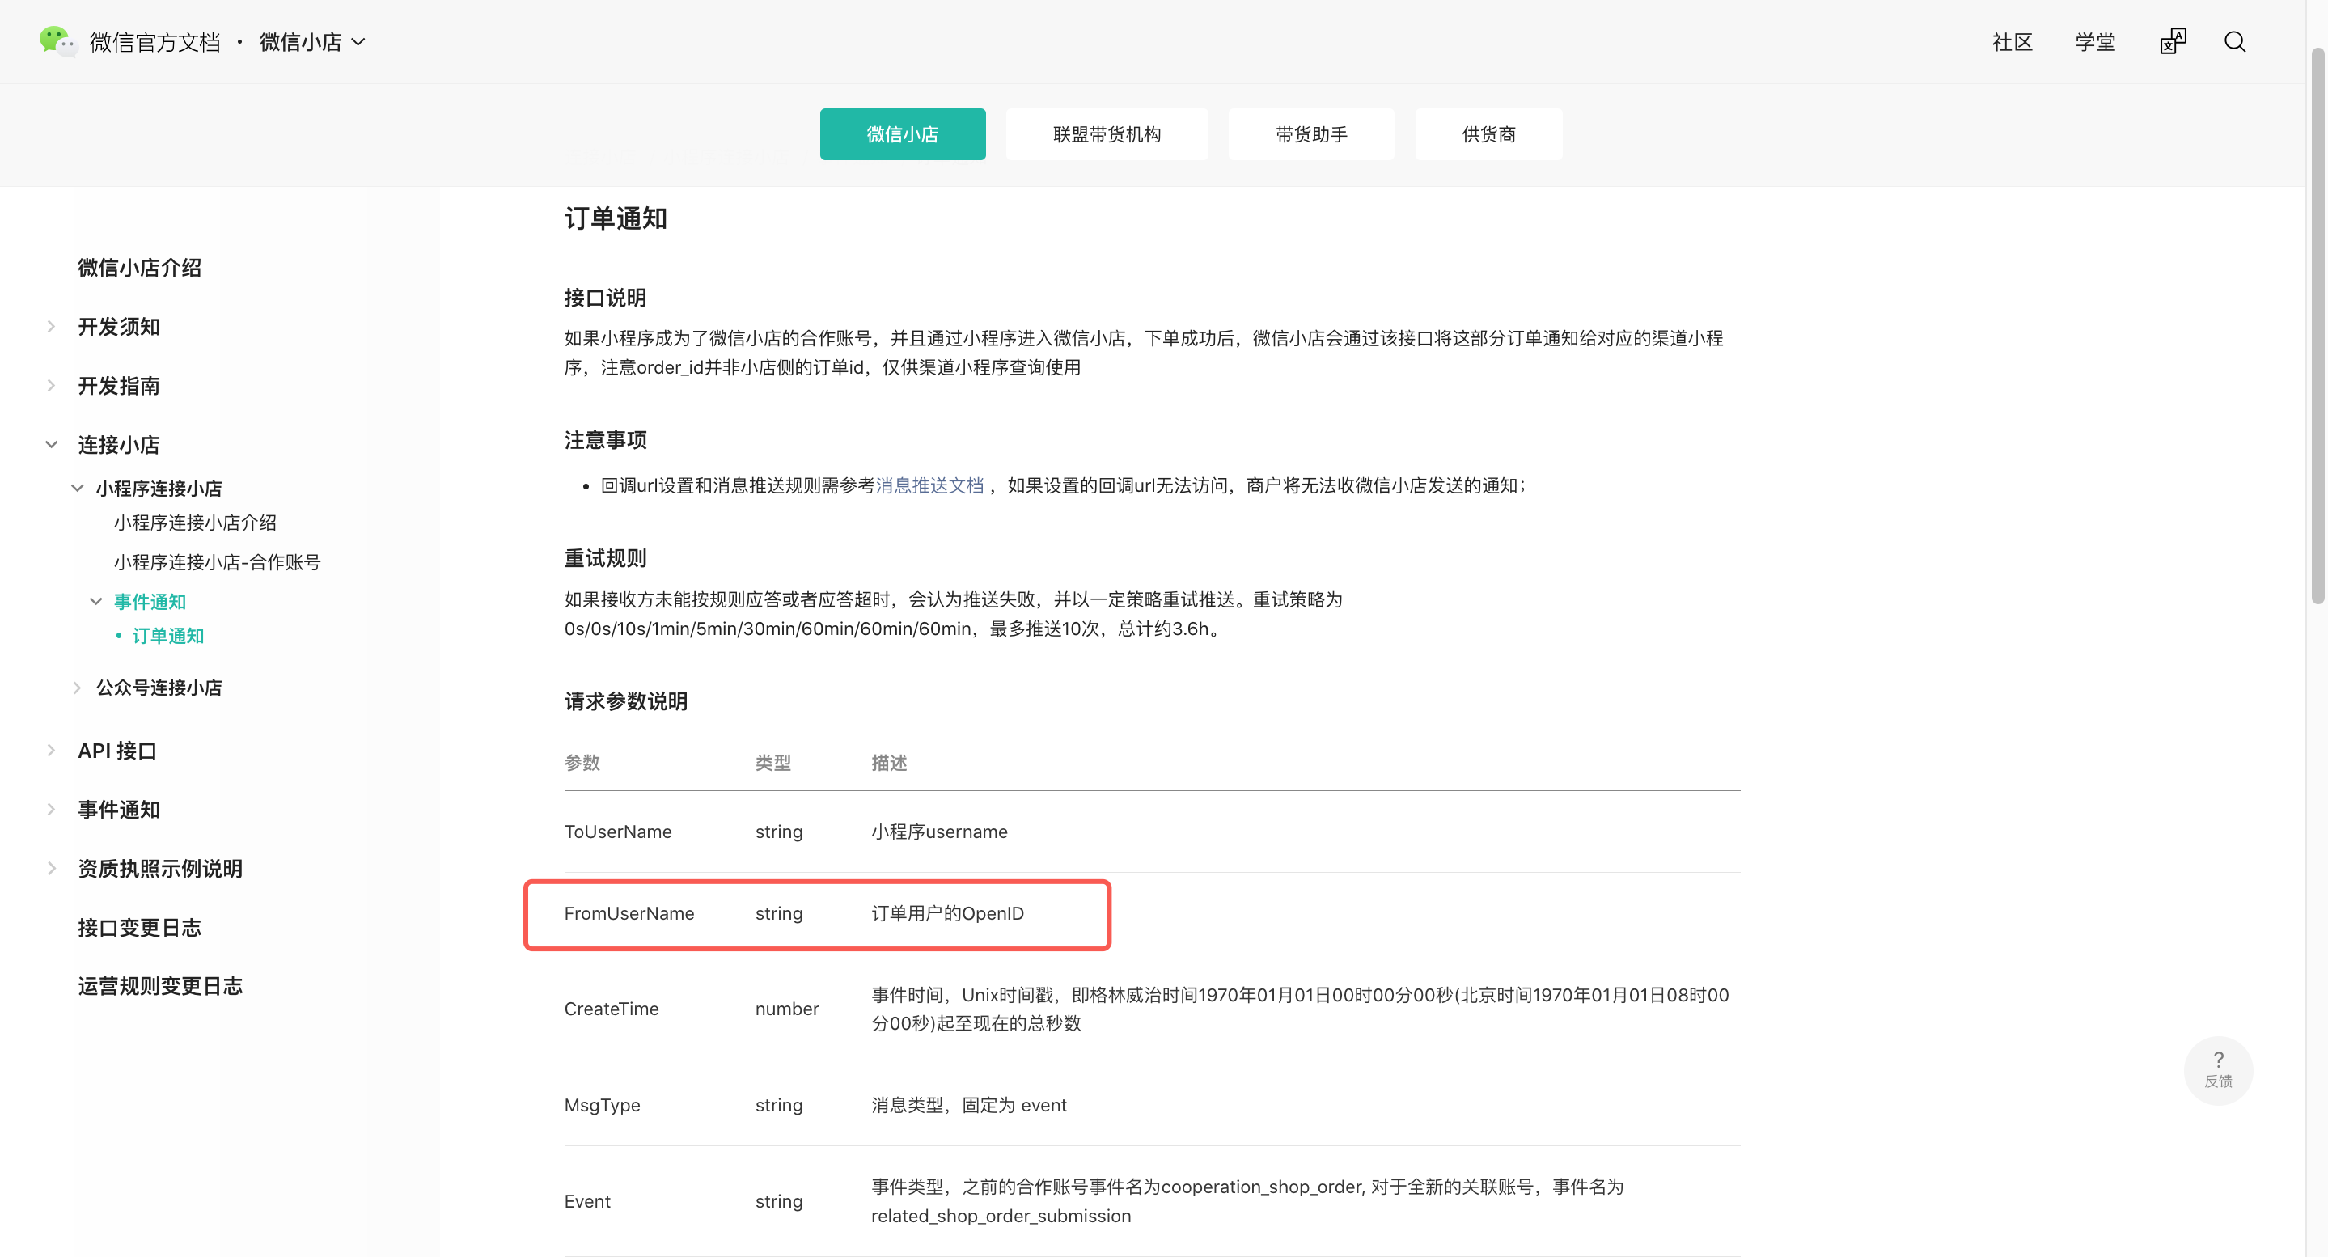This screenshot has height=1257, width=2328.
Task: Click the WeChat logo icon
Action: coord(58,41)
